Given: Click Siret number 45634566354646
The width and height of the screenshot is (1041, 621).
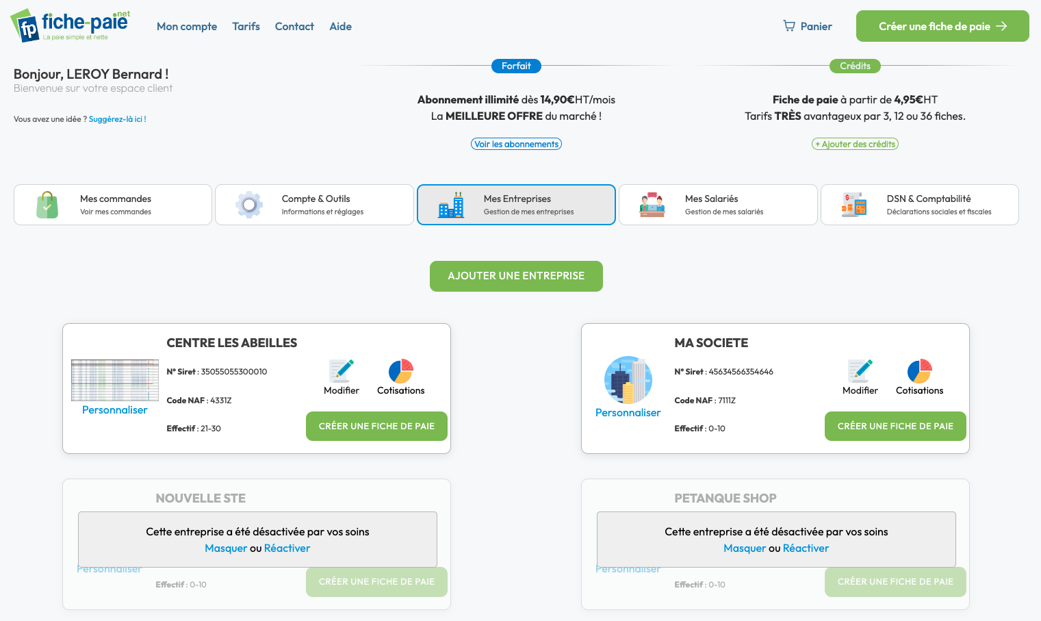Looking at the screenshot, I should (x=741, y=372).
